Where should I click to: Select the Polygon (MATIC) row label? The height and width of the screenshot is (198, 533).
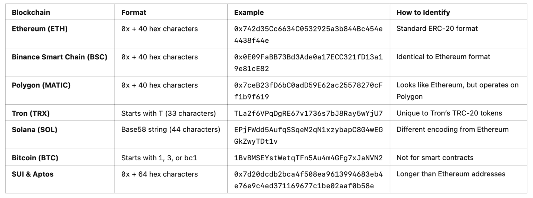click(x=41, y=85)
